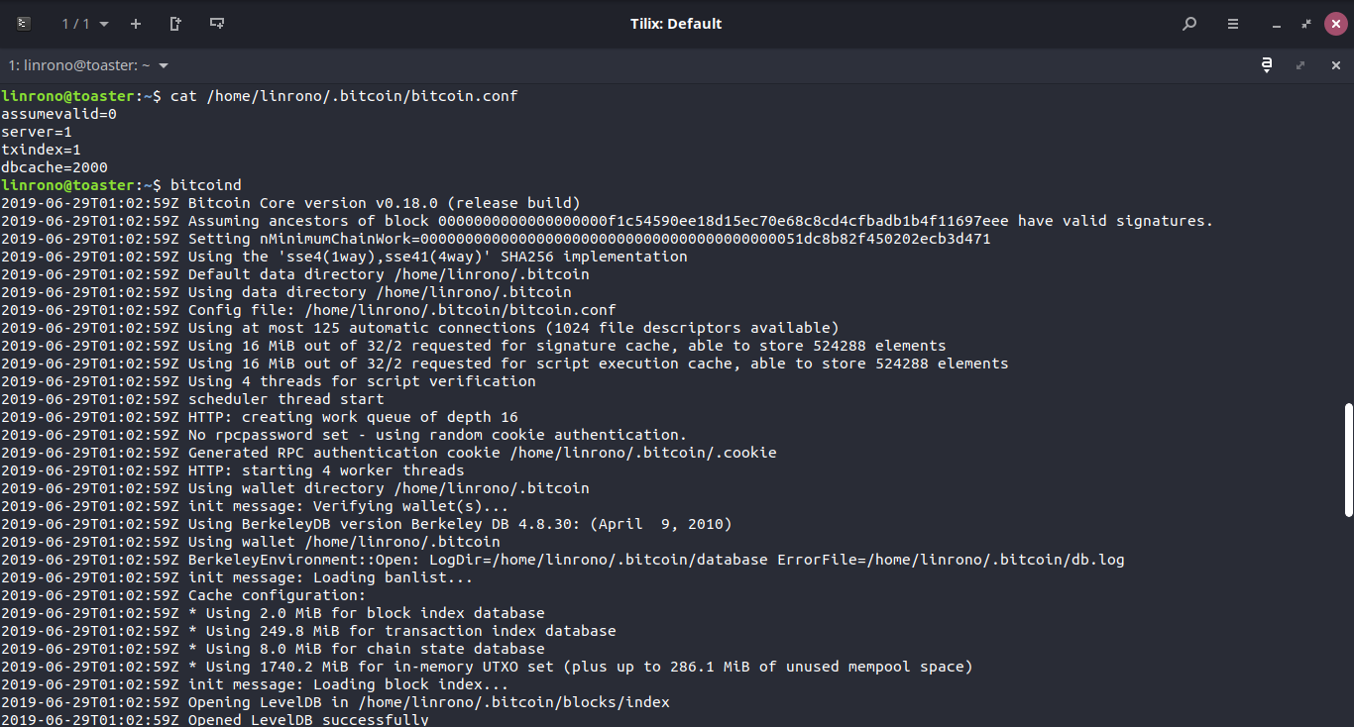1354x727 pixels.
Task: Open the Tilix sidebar session switcher
Action: [22, 23]
